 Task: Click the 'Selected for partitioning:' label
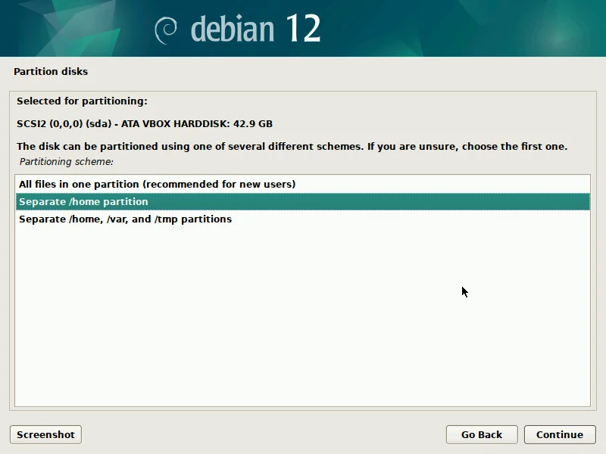(82, 101)
